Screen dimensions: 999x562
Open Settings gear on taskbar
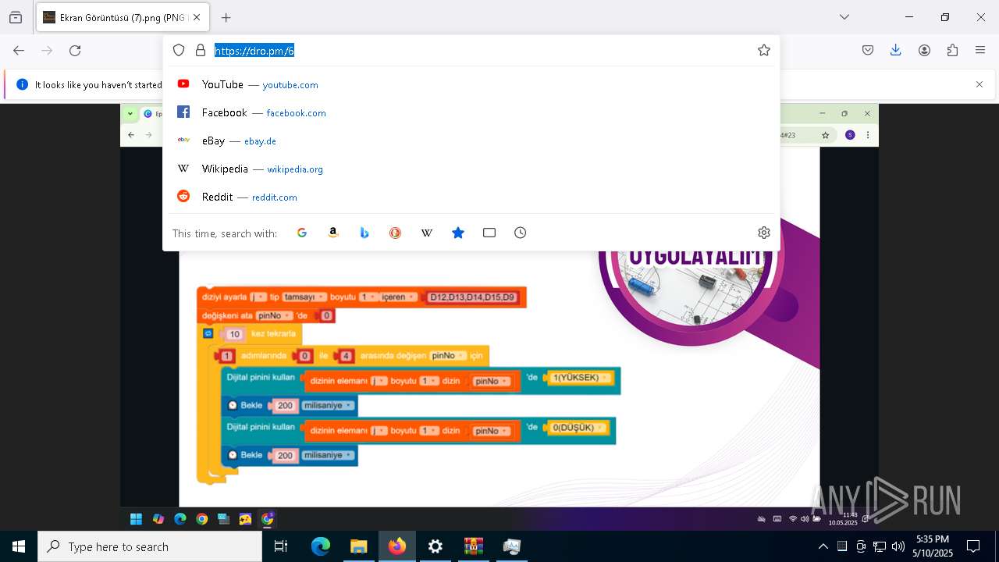coord(435,546)
